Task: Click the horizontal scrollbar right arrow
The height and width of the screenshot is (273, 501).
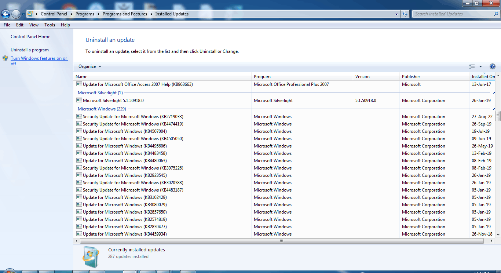Action: tap(492, 241)
